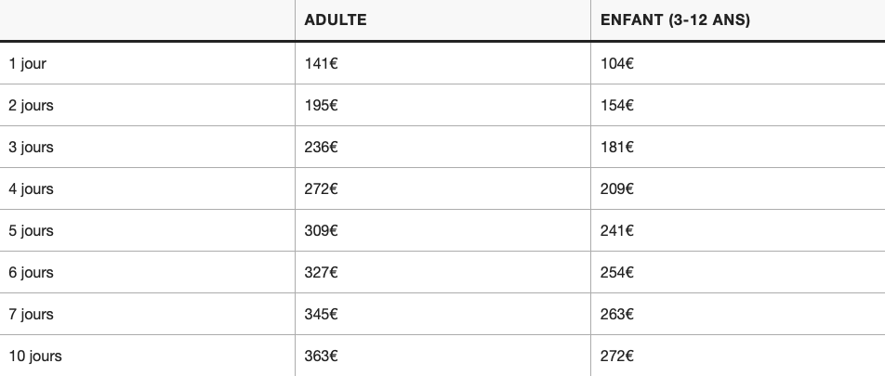Click the 363€ adult price cell

click(x=321, y=356)
